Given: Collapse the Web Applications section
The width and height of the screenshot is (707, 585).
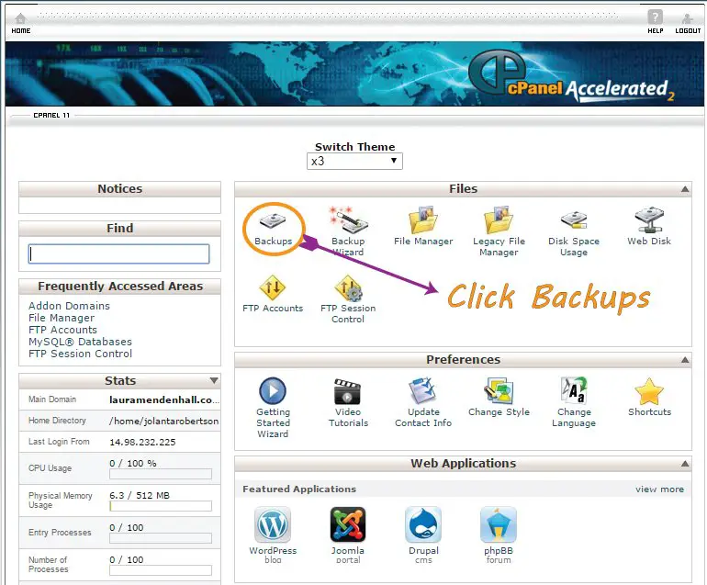Looking at the screenshot, I should tap(685, 463).
